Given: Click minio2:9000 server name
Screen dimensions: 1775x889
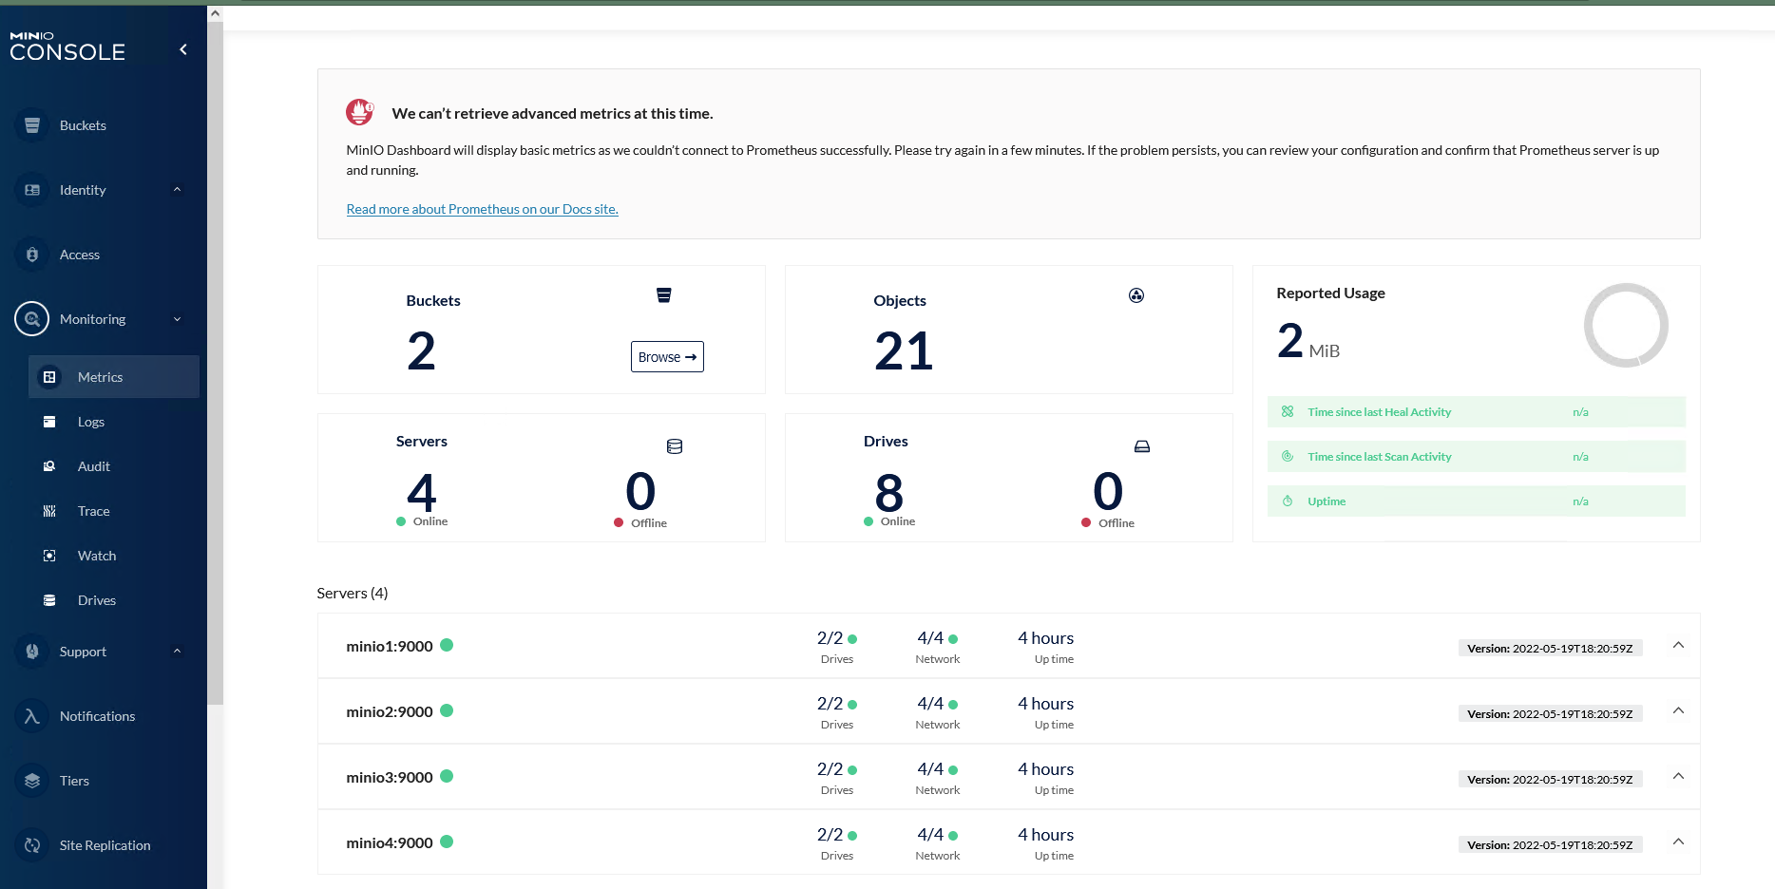Looking at the screenshot, I should tap(390, 711).
